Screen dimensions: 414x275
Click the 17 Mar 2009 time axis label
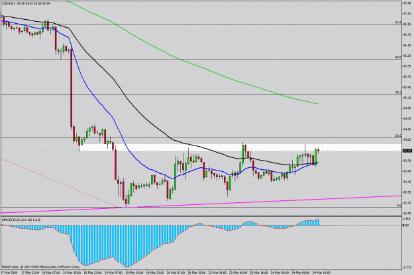9,272
